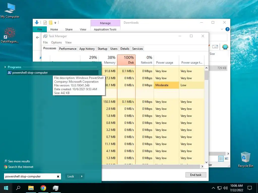Sort by Disk column header
Image resolution: width=258 pixels, height=193 pixels.
coord(126,60)
